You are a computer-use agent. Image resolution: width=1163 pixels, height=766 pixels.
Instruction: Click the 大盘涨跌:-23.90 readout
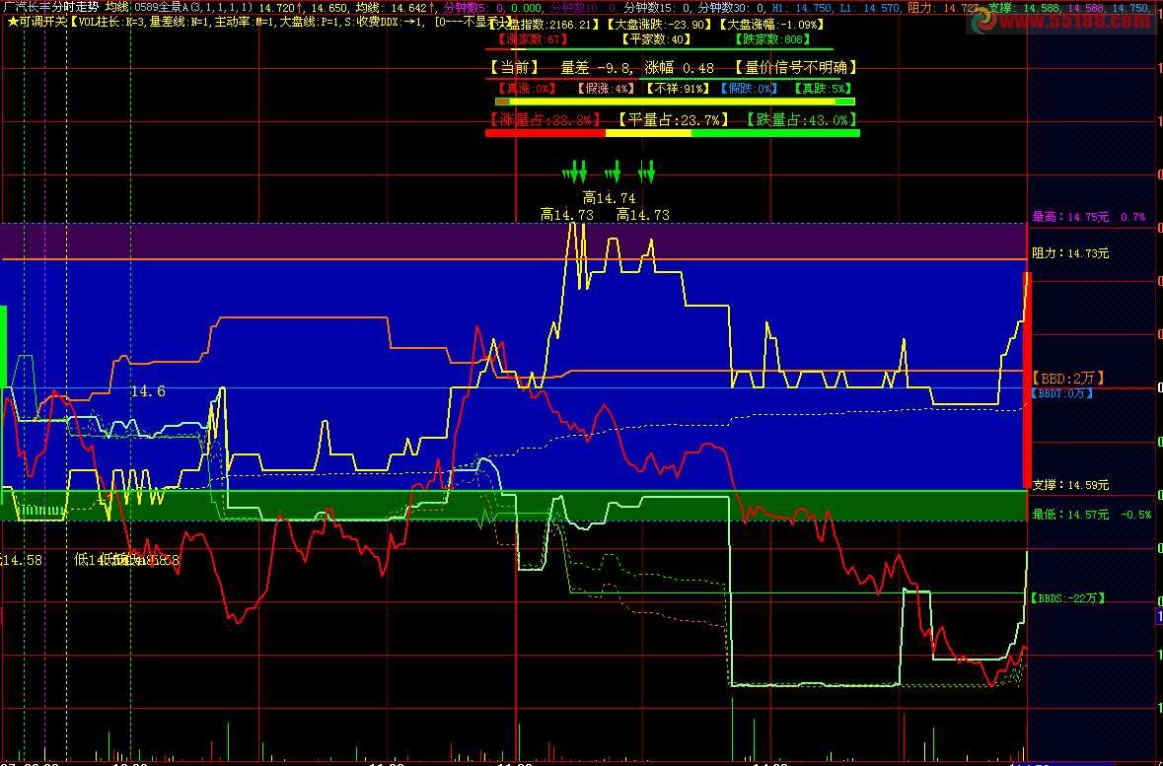click(660, 24)
